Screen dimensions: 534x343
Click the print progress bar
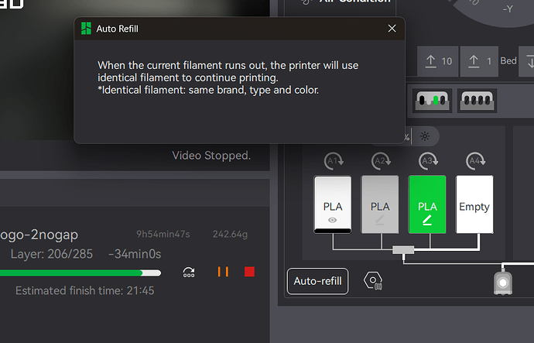(x=80, y=273)
